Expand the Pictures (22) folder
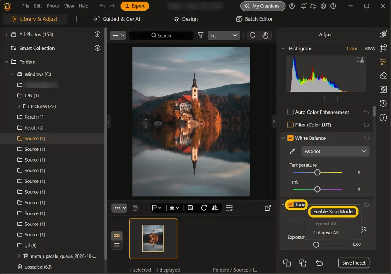Screen dimensions: 391x274 (x=19, y=106)
